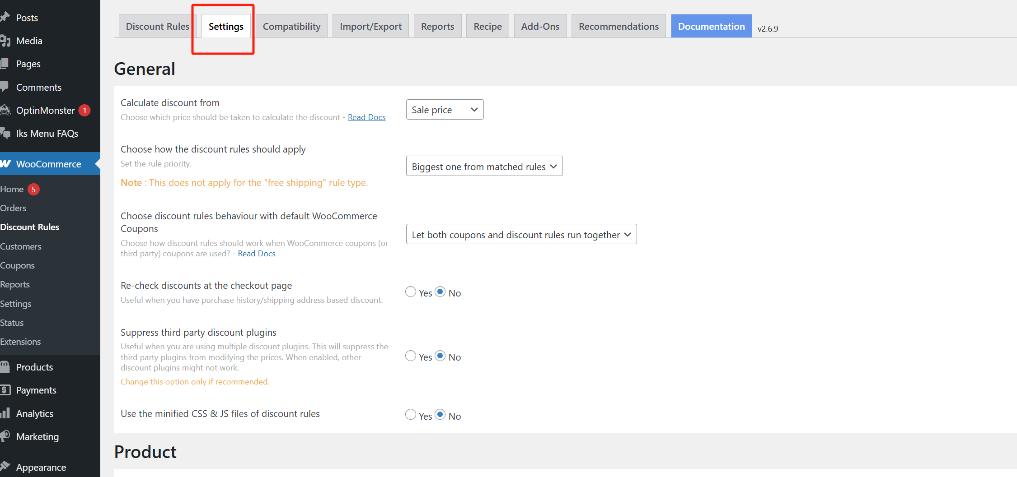Open the coupons behaviour dropdown
Viewport: 1017px width, 477px height.
pyautogui.click(x=521, y=234)
